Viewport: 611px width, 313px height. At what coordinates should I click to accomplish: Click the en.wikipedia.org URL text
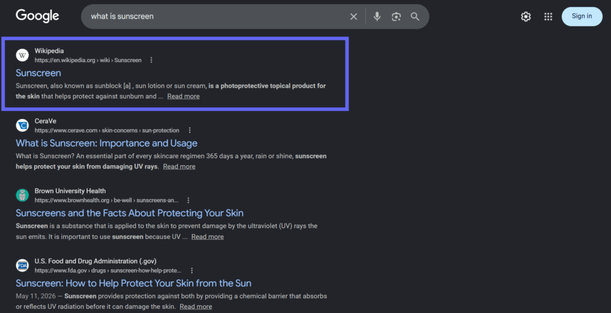click(88, 60)
